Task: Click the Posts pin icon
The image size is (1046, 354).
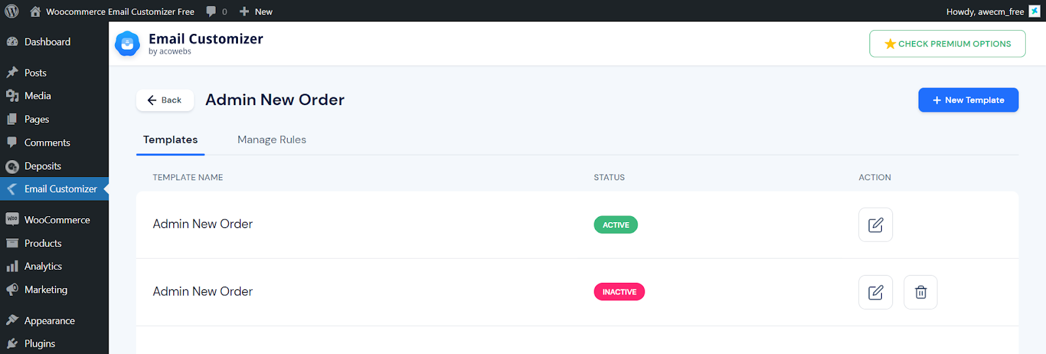Action: (x=12, y=72)
